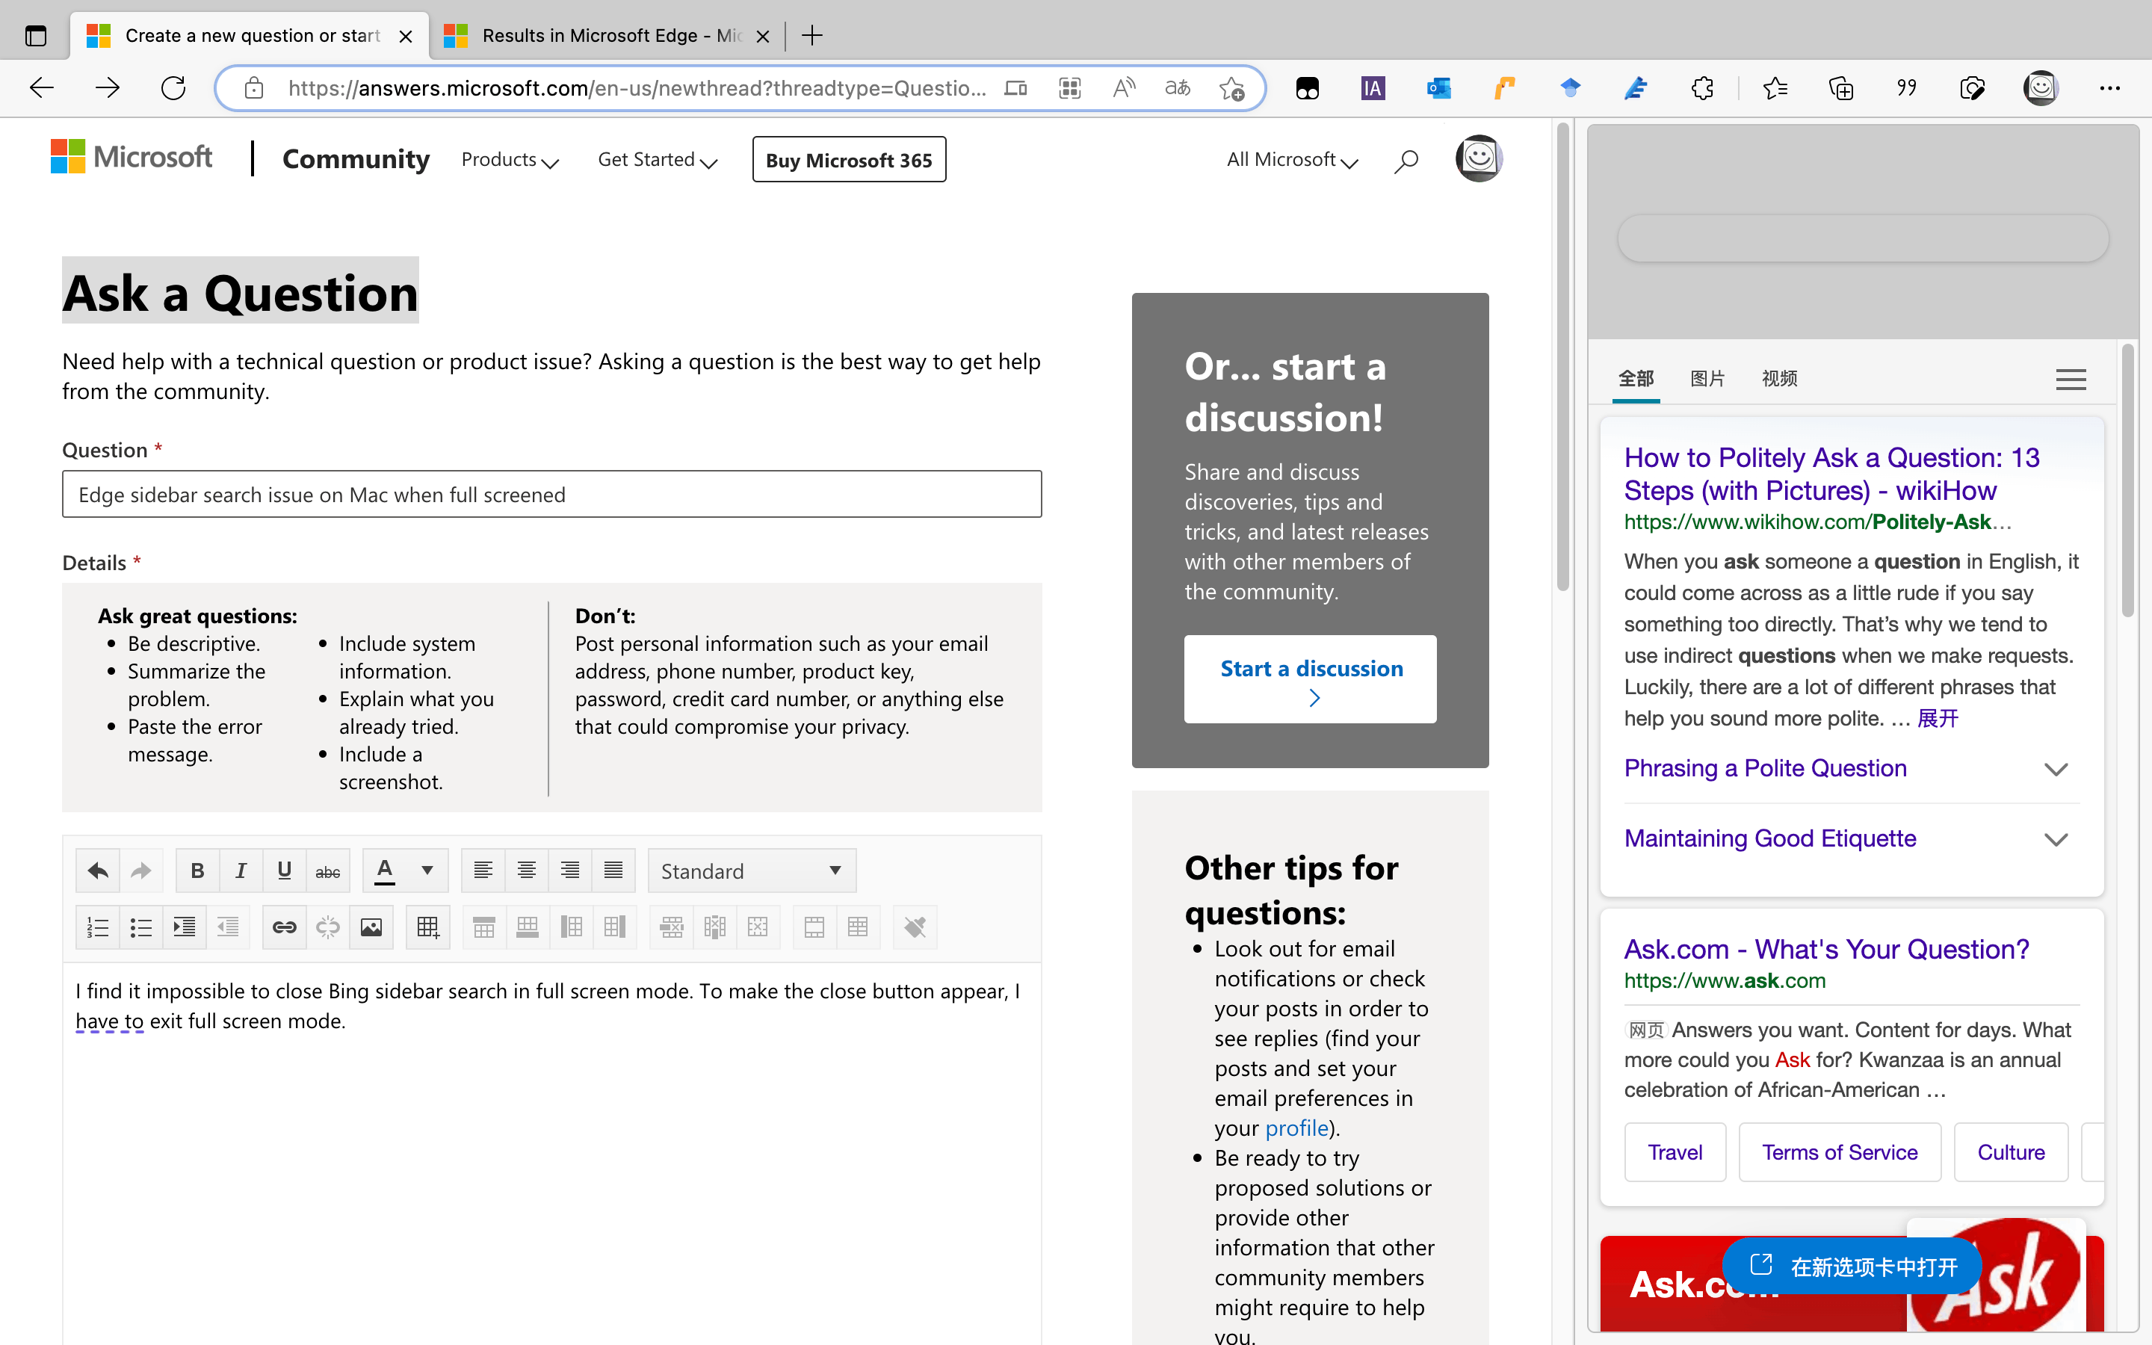Open the Standard paragraph style dropdown
This screenshot has height=1345, width=2152.
752,871
